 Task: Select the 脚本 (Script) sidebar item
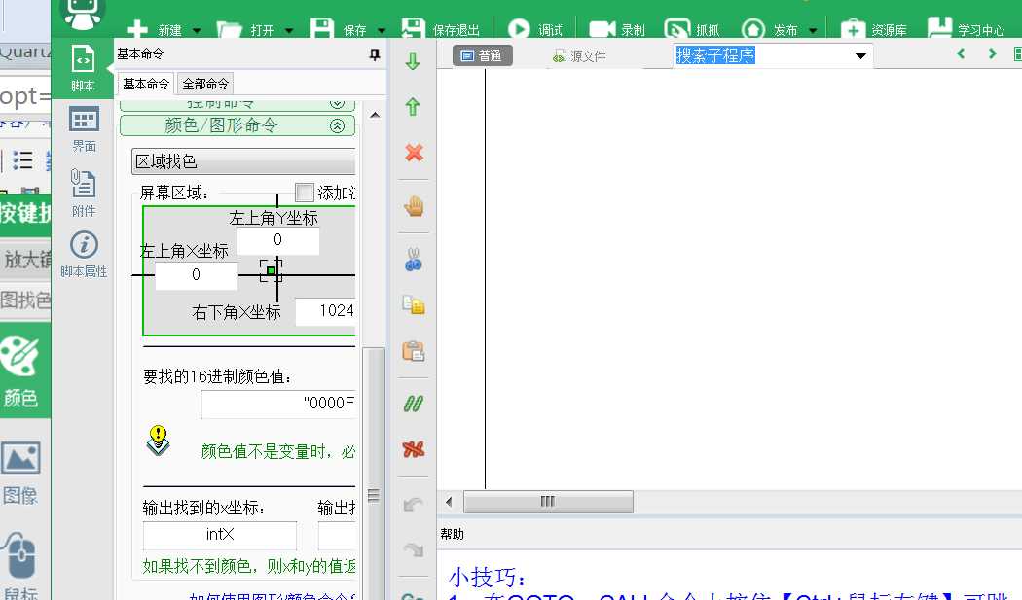[x=83, y=68]
